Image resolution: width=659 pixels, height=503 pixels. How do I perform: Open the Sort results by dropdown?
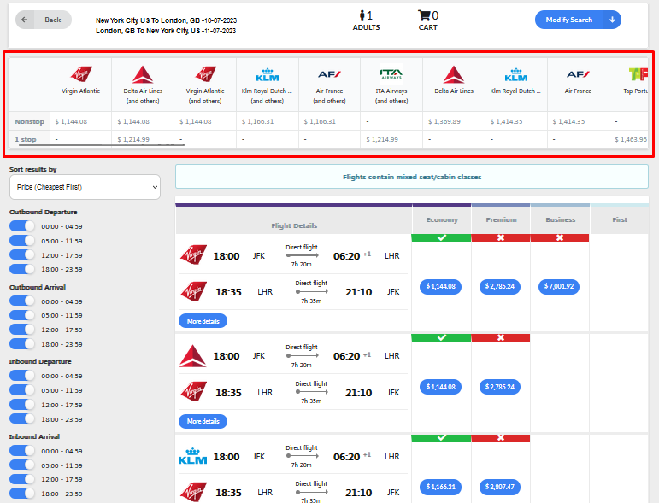pyautogui.click(x=85, y=187)
